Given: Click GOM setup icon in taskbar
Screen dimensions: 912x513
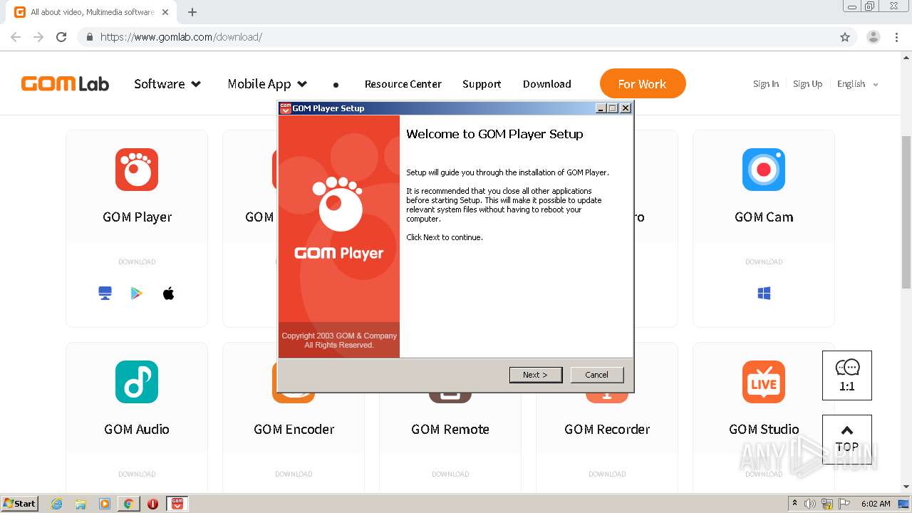Looking at the screenshot, I should 177,504.
